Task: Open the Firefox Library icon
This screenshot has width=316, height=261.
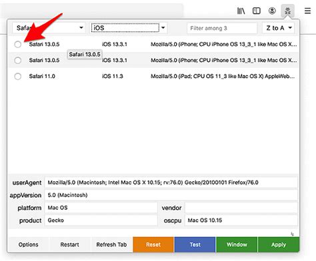Action: [241, 11]
